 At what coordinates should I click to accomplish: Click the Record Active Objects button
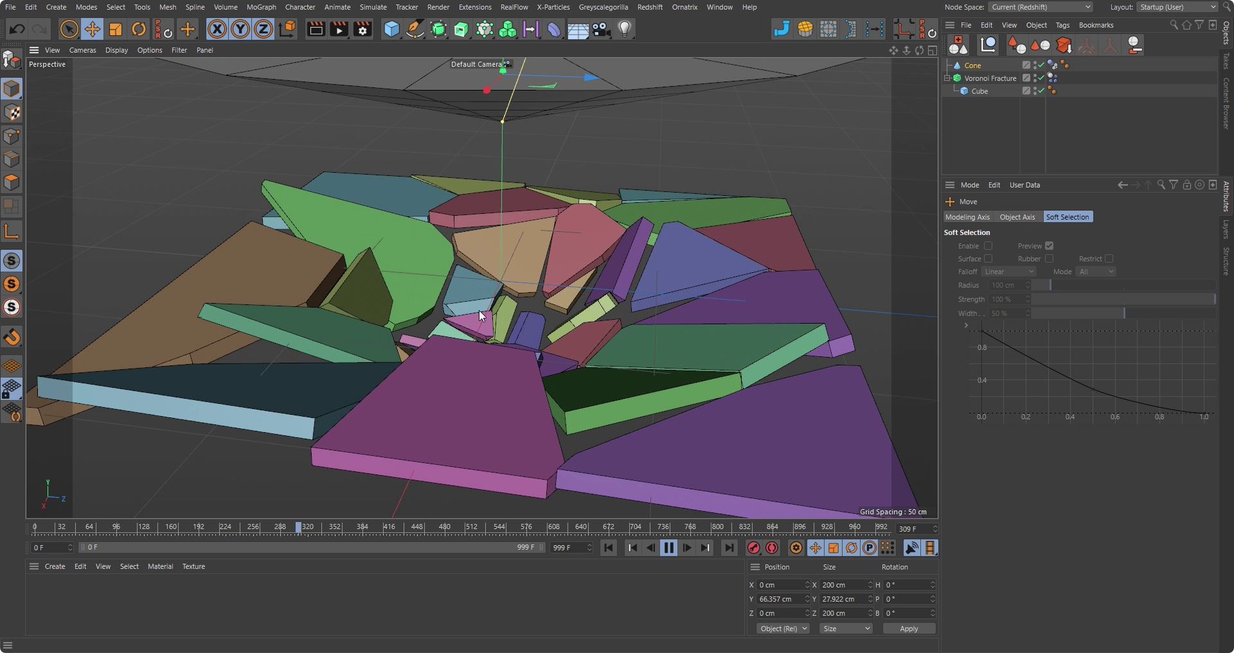[753, 548]
